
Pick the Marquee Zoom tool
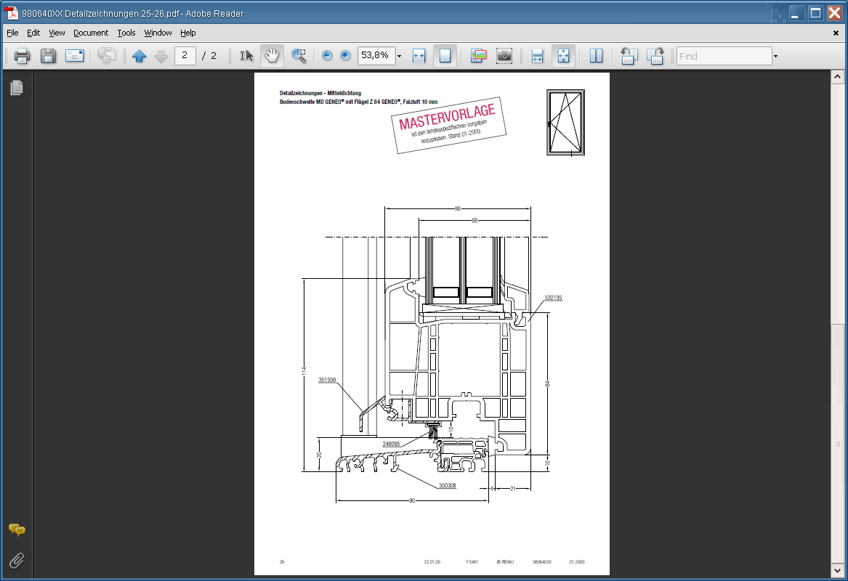click(x=299, y=56)
